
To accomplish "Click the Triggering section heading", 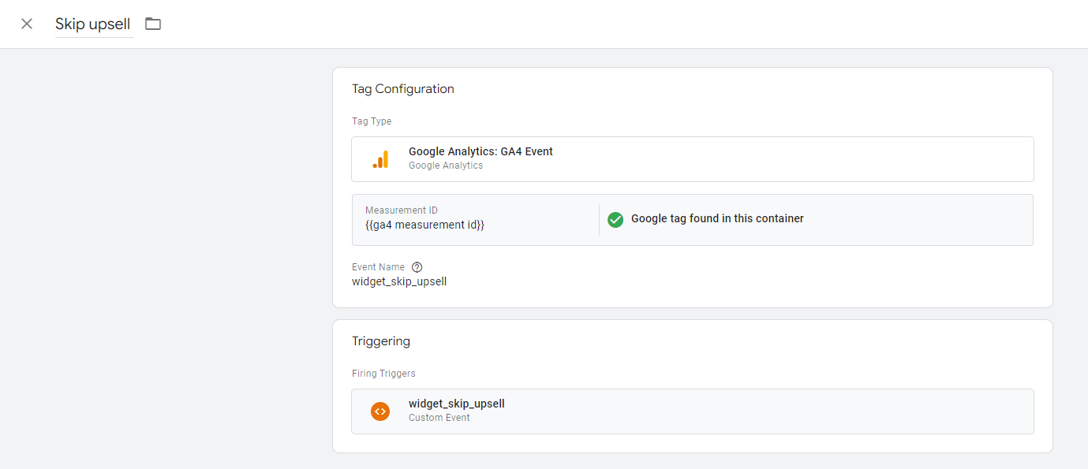I will 381,341.
